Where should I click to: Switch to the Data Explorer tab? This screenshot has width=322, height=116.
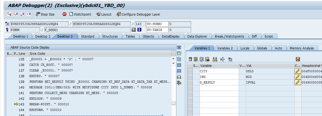pyautogui.click(x=197, y=37)
